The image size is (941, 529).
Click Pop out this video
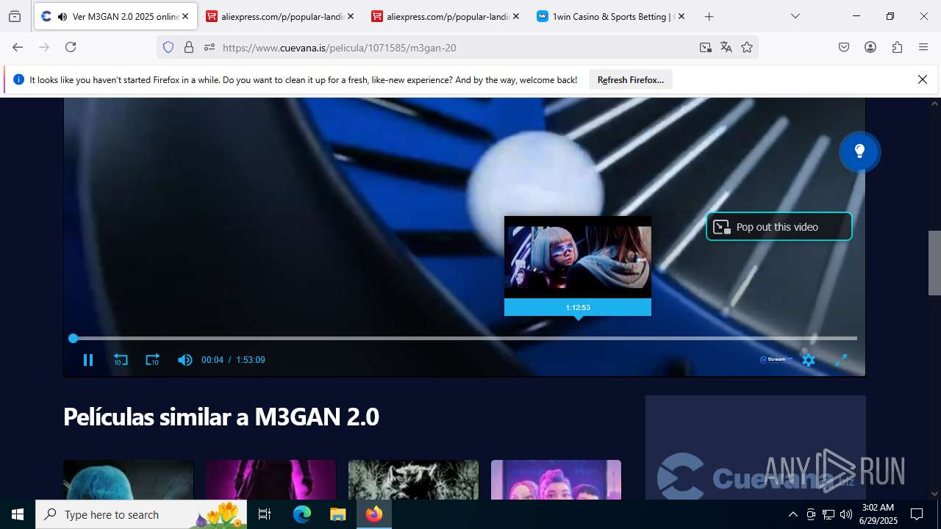[x=779, y=227]
